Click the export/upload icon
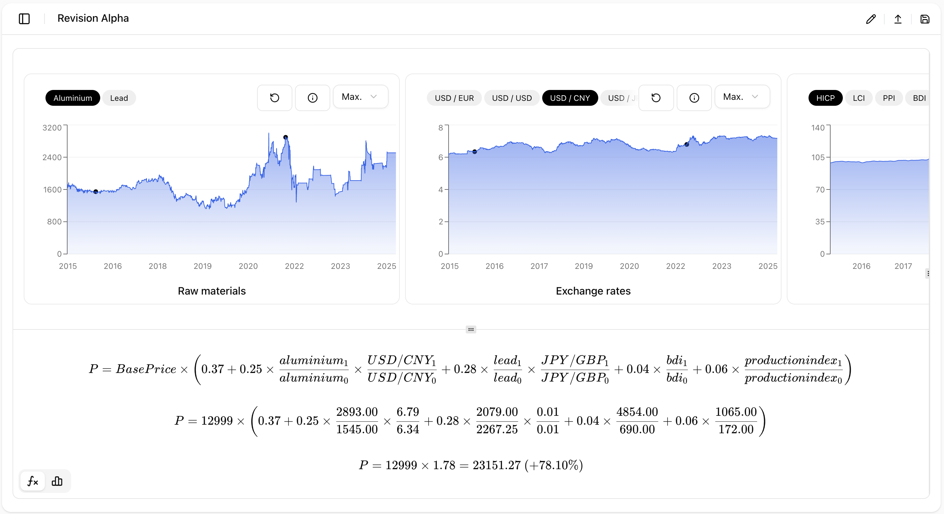This screenshot has width=944, height=514. (x=898, y=19)
